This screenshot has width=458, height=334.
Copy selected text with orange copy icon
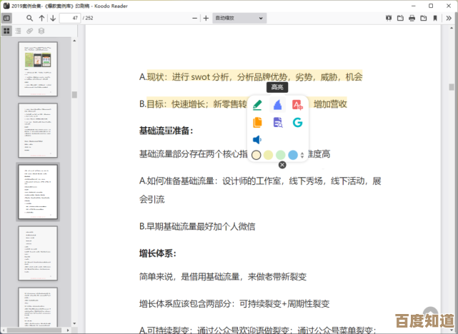click(x=257, y=122)
